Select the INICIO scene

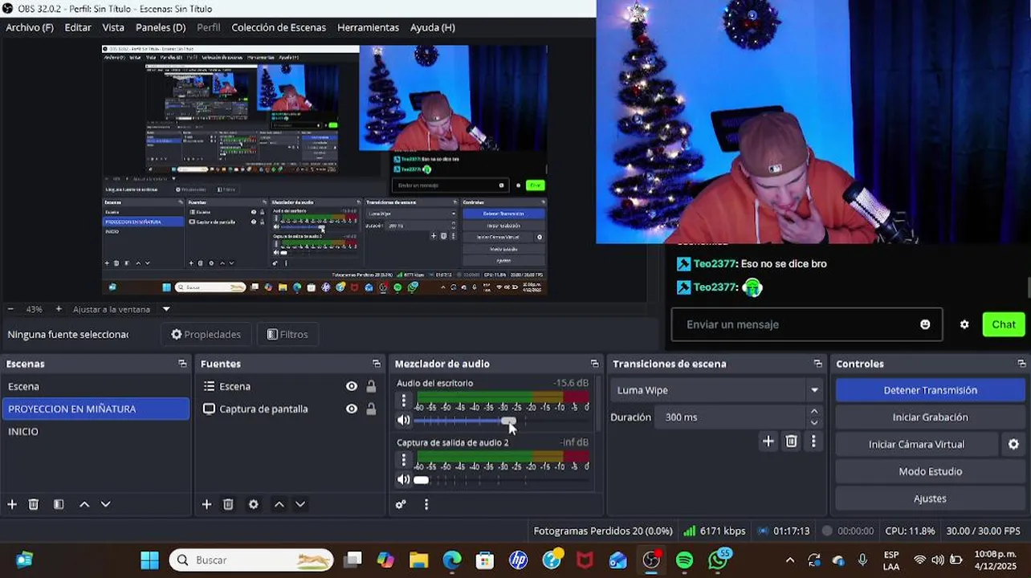tap(96, 431)
